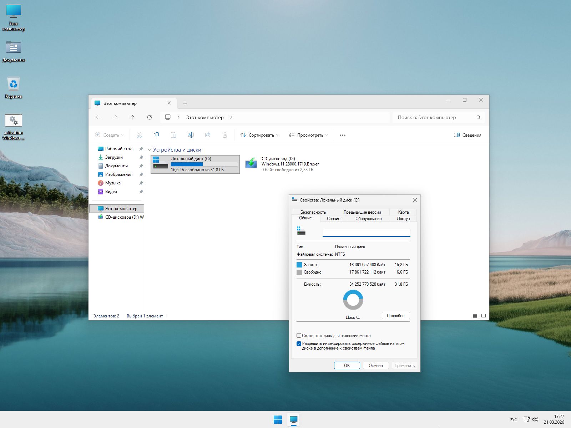
Task: Click the disk label text field
Action: (x=366, y=232)
